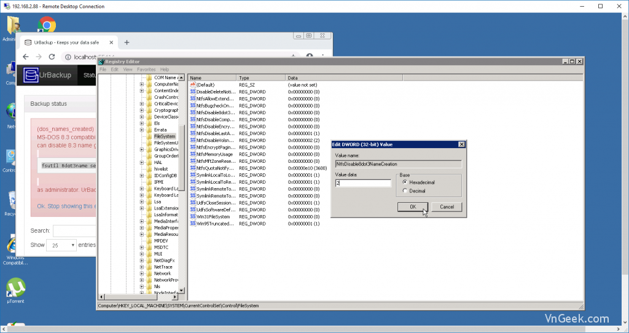Screen dimensions: 629x333
Task: Click the Chrome address bar
Action: [x=181, y=57]
